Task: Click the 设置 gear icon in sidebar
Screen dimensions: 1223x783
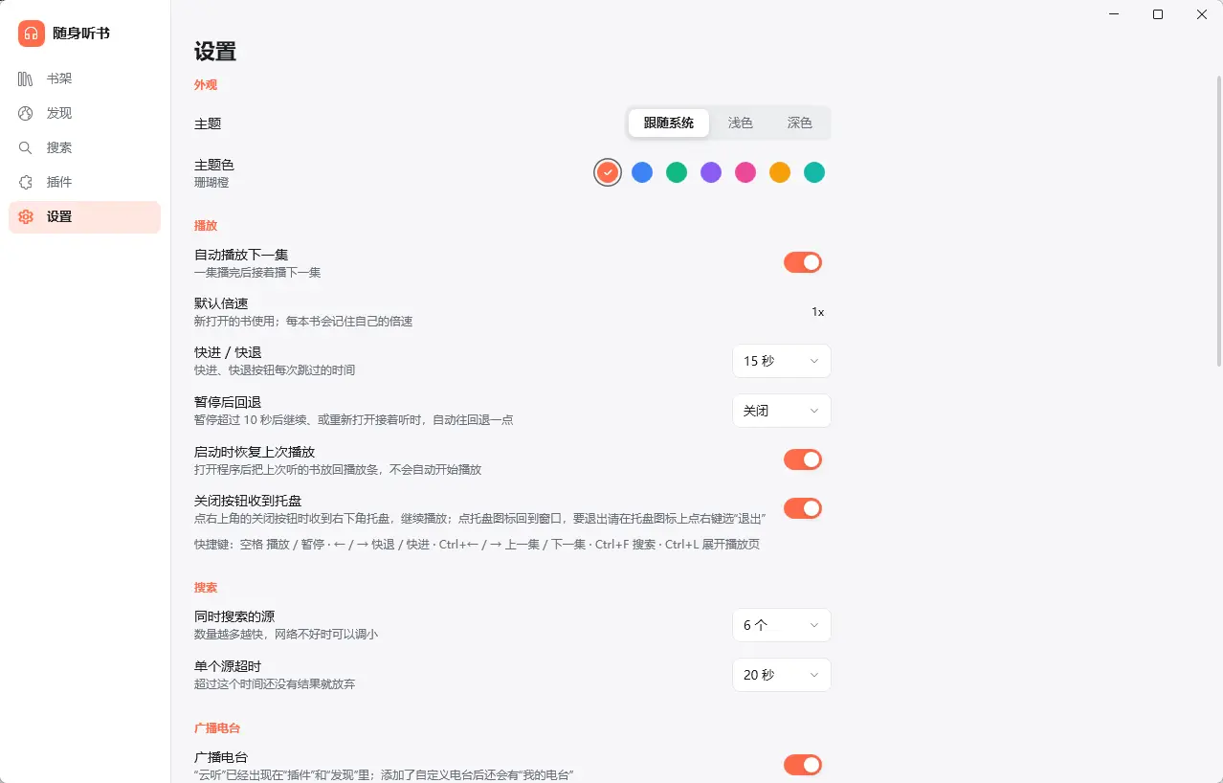Action: pyautogui.click(x=26, y=216)
